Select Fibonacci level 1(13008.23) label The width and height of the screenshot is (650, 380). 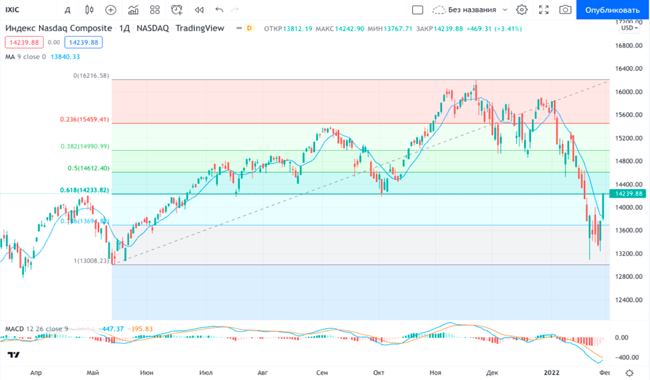pyautogui.click(x=91, y=261)
